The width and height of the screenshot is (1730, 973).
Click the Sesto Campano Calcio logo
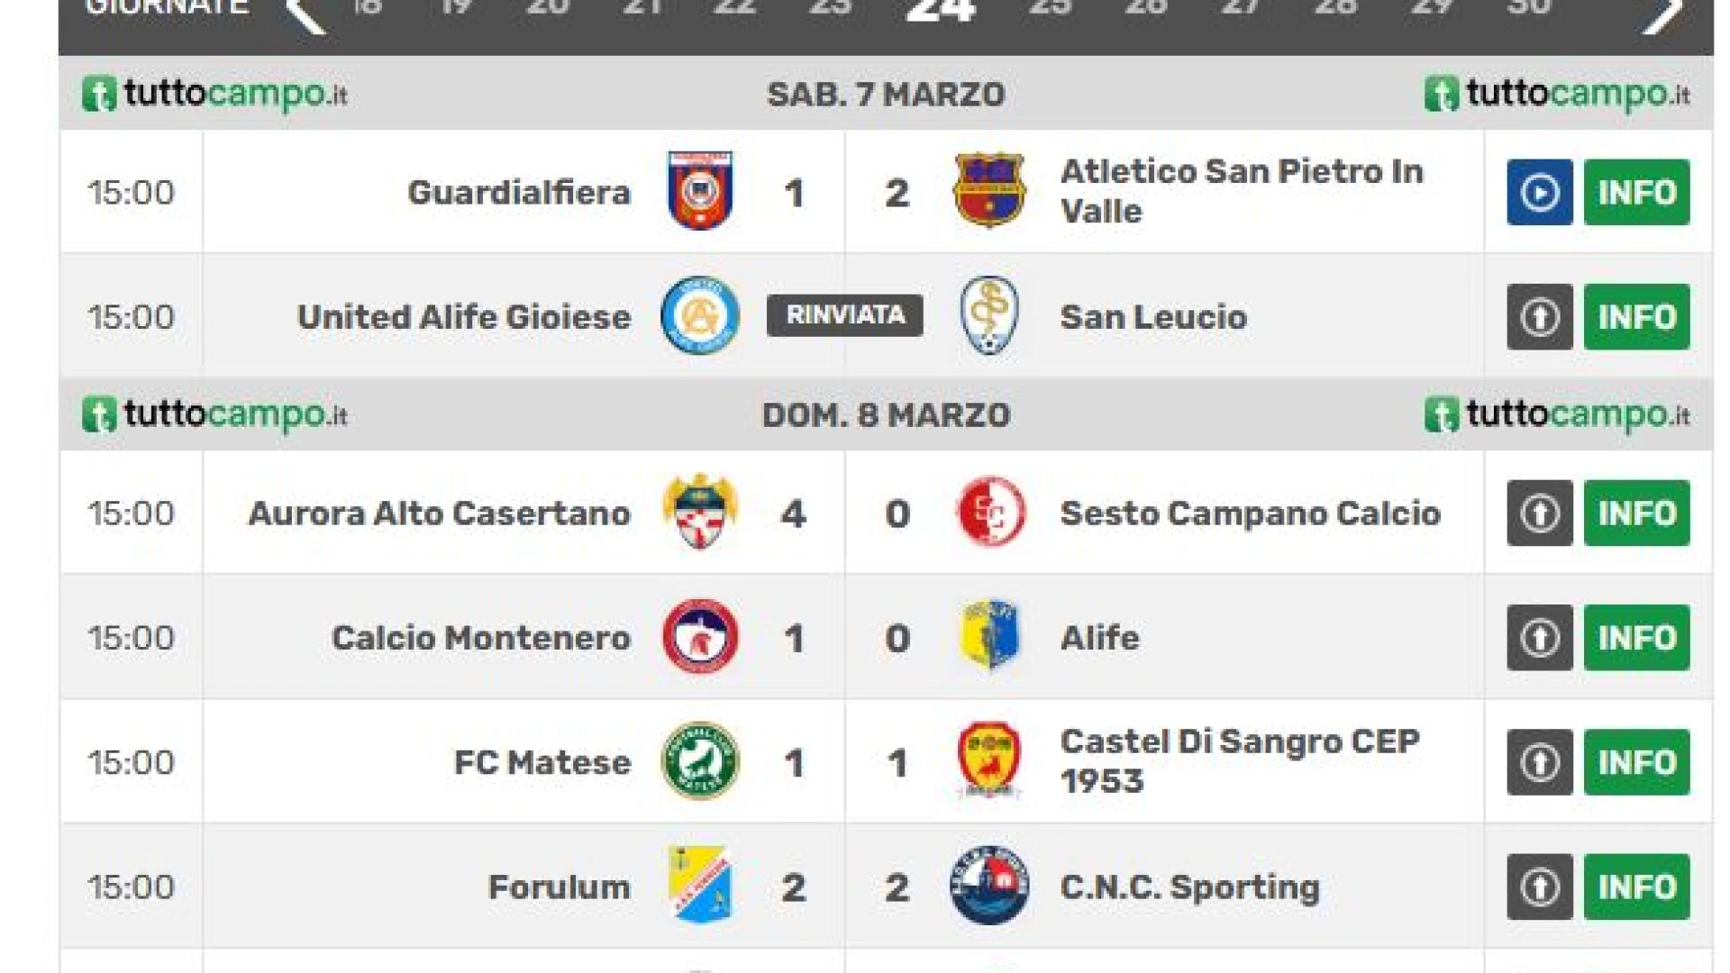[989, 513]
